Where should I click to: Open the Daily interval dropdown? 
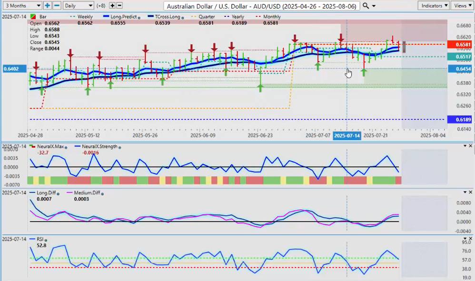[x=78, y=6]
